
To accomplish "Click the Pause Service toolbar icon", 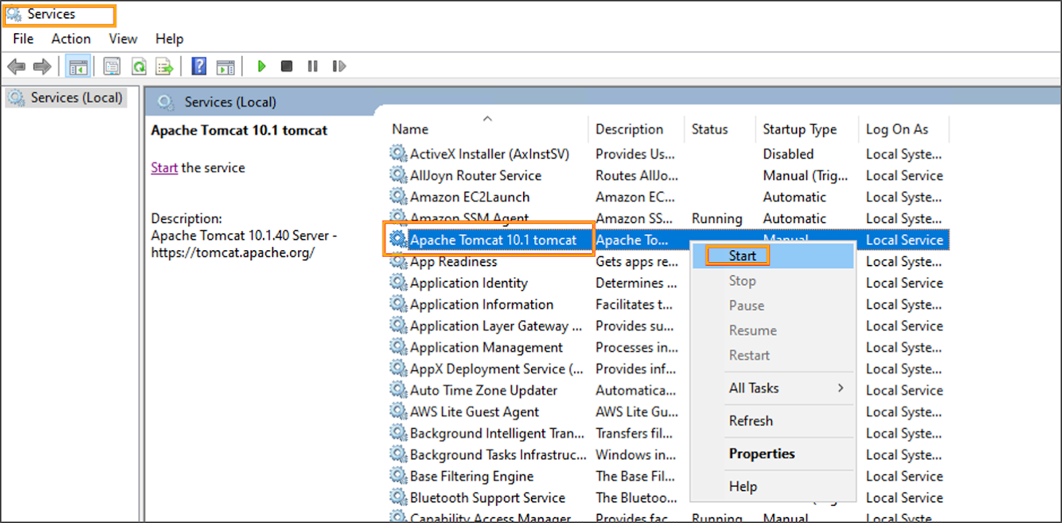I will tap(313, 66).
